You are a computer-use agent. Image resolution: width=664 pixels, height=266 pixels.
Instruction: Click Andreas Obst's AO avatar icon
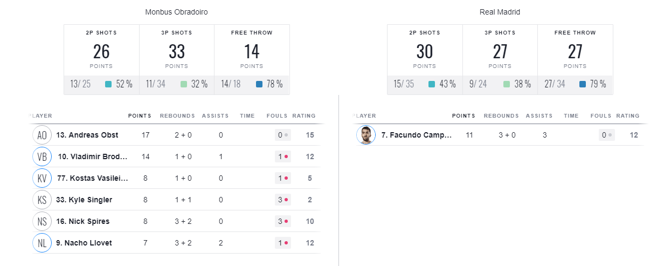click(42, 135)
